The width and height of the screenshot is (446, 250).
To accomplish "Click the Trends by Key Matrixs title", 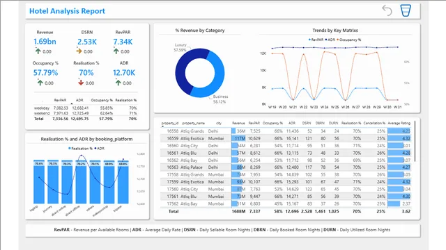I will (x=335, y=31).
